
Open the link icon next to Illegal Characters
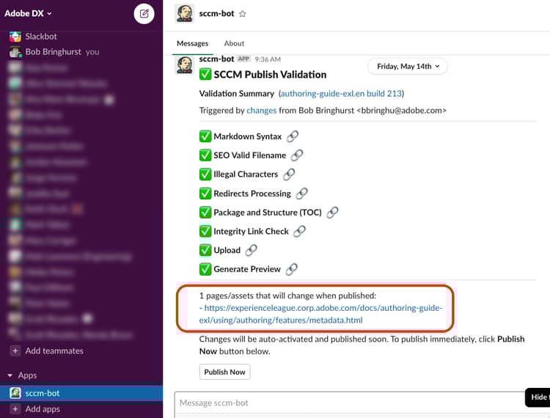point(289,175)
